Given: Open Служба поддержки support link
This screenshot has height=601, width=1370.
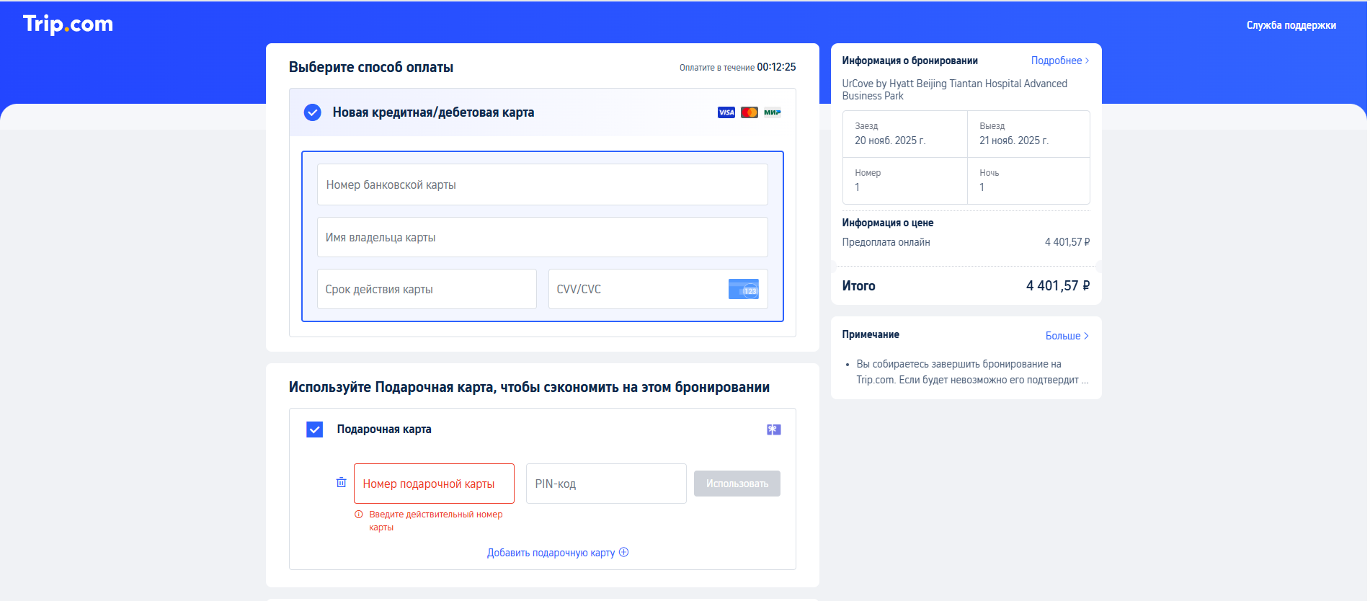Looking at the screenshot, I should [x=1291, y=25].
